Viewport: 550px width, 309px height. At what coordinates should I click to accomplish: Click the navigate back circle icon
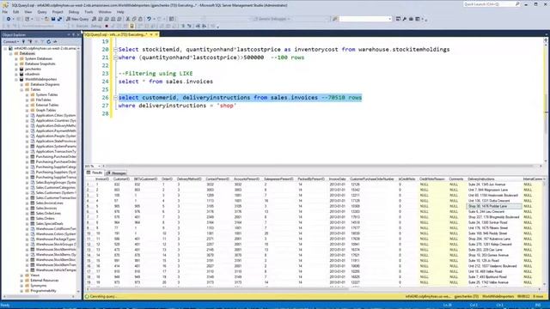[x=9, y=19]
